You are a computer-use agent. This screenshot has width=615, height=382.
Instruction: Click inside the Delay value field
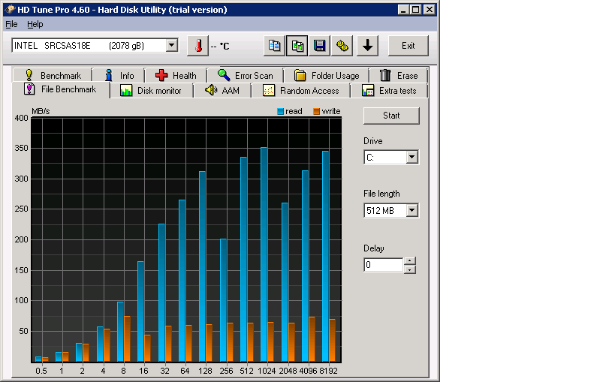pos(383,265)
